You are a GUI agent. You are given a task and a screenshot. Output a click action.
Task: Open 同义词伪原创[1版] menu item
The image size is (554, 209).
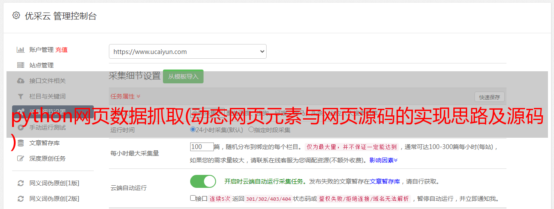54,183
